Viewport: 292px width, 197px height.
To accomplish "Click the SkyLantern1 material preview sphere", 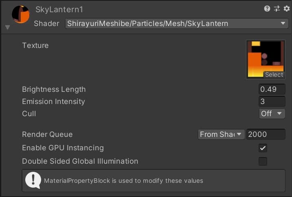I will click(20, 15).
